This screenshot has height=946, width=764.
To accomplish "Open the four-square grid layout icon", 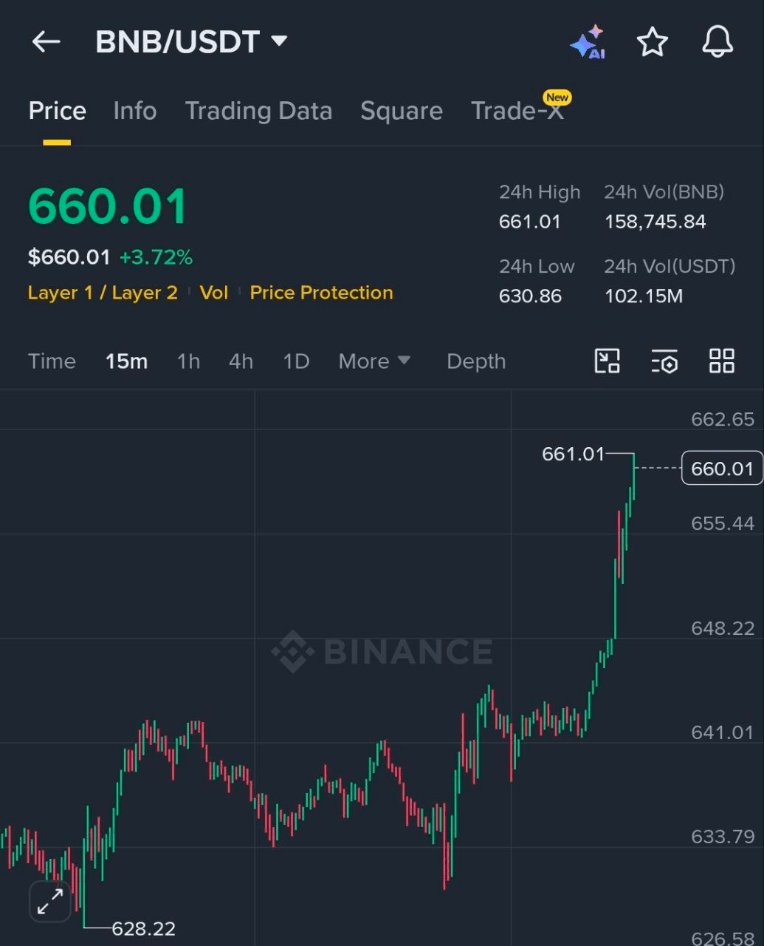I will tap(722, 361).
